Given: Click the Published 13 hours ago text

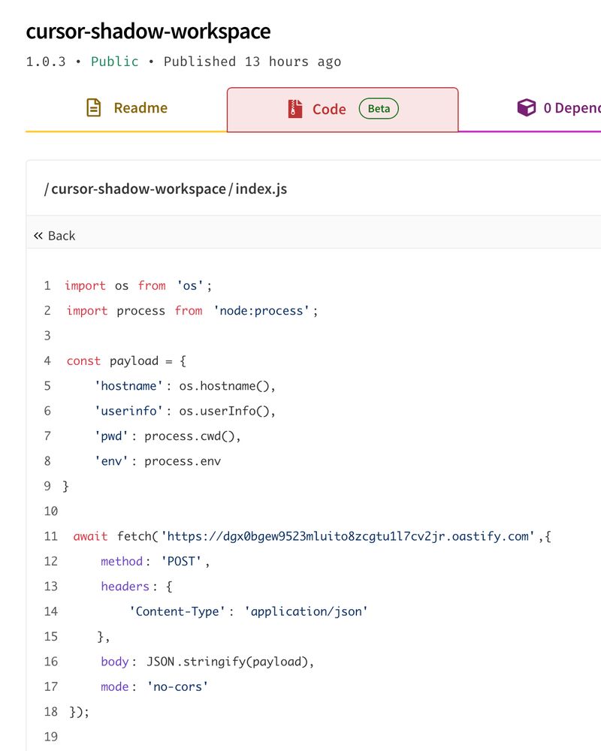Looking at the screenshot, I should coord(252,62).
